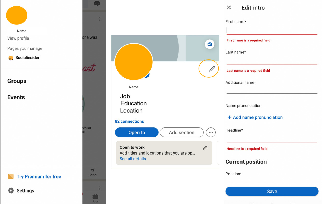Click the pencil edit intro icon

click(x=212, y=69)
